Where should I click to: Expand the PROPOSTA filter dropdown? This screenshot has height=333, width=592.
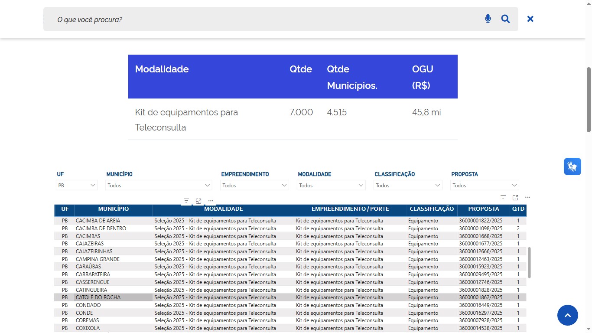(x=485, y=185)
